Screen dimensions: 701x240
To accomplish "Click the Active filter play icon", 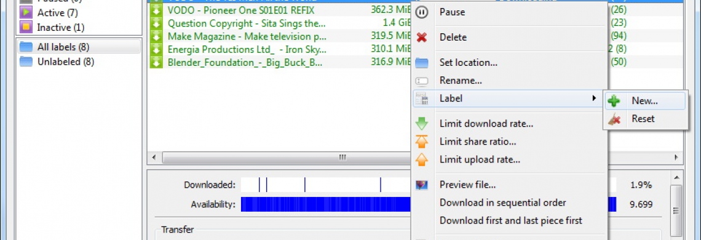I will click(26, 12).
